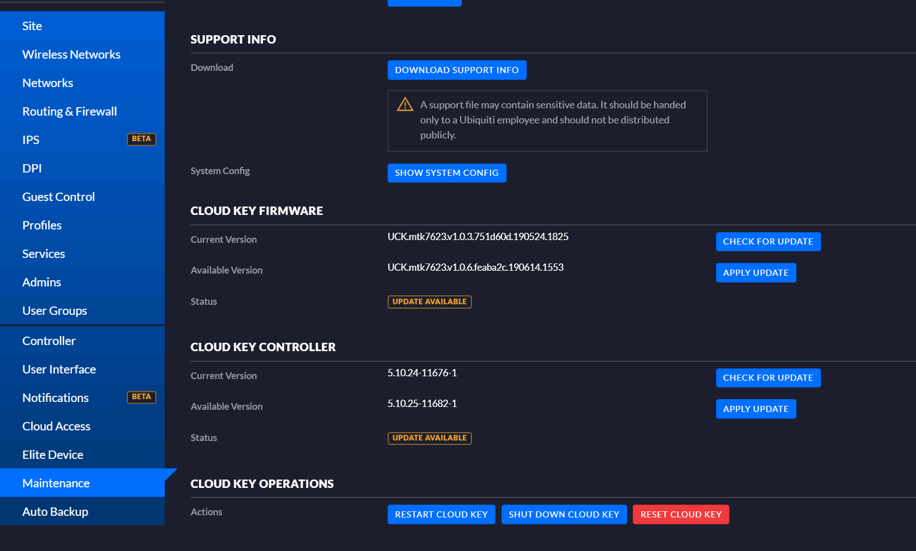Click the firmware Update Available status badge
This screenshot has width=916, height=551.
(429, 302)
